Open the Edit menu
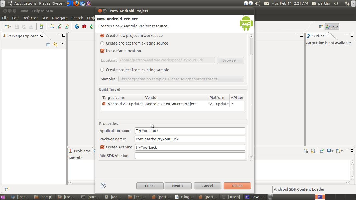 (15, 18)
